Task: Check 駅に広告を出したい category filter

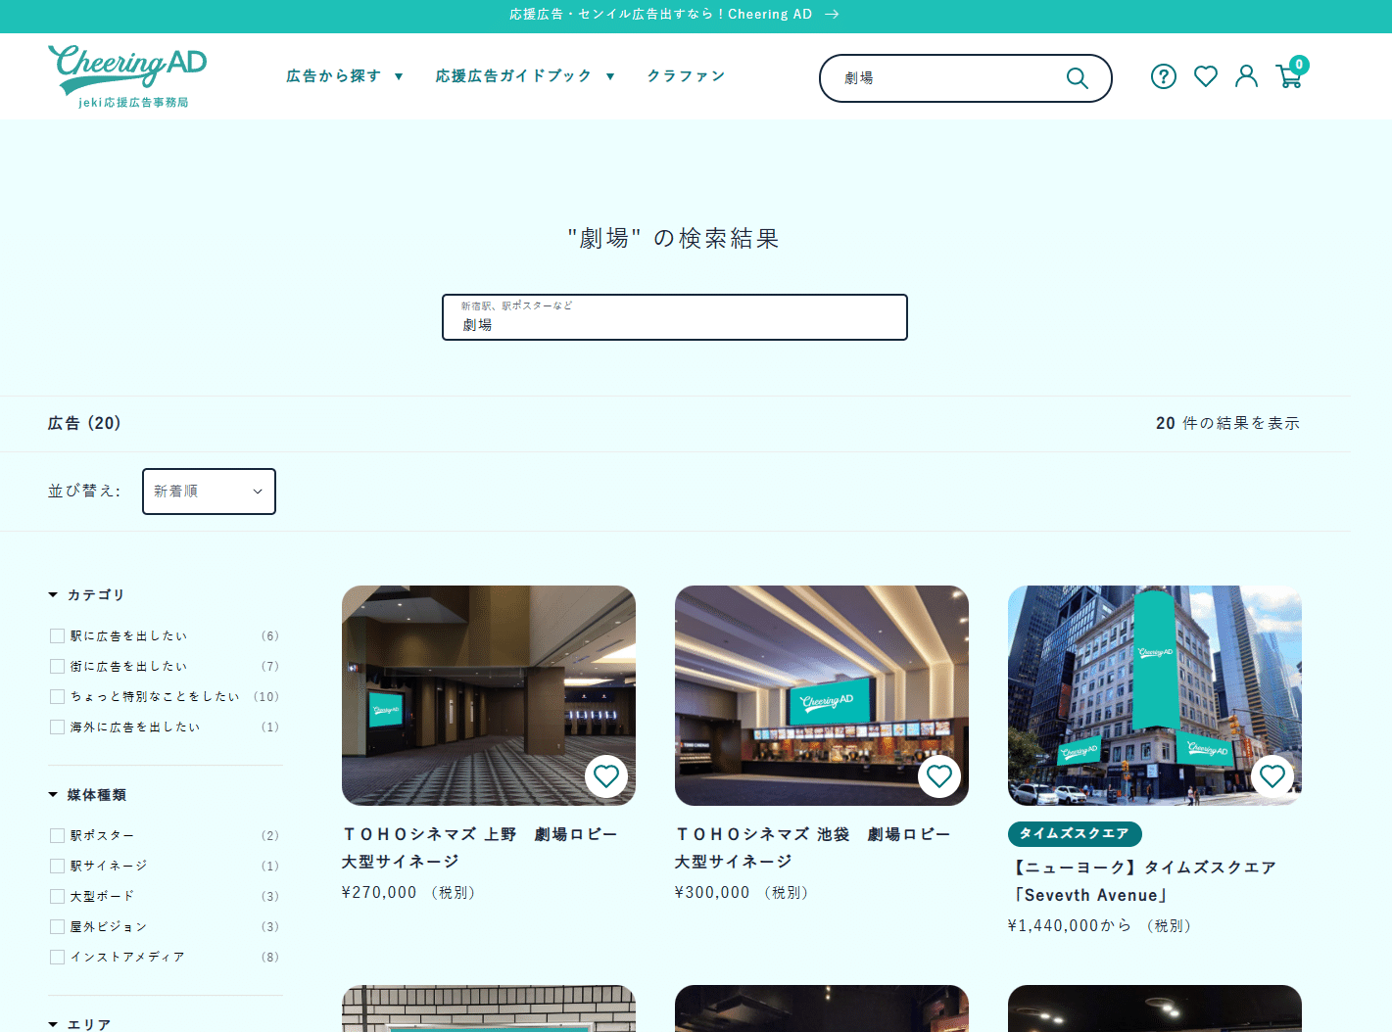Action: pyautogui.click(x=58, y=636)
